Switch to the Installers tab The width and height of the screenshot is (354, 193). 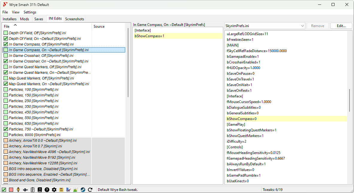(10, 19)
